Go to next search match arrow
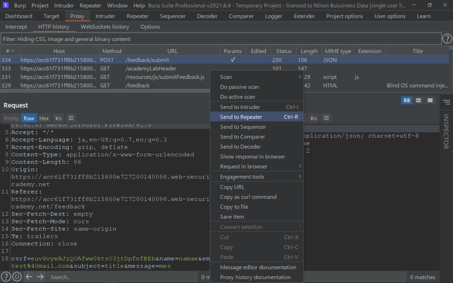The width and height of the screenshot is (453, 283). point(40,277)
